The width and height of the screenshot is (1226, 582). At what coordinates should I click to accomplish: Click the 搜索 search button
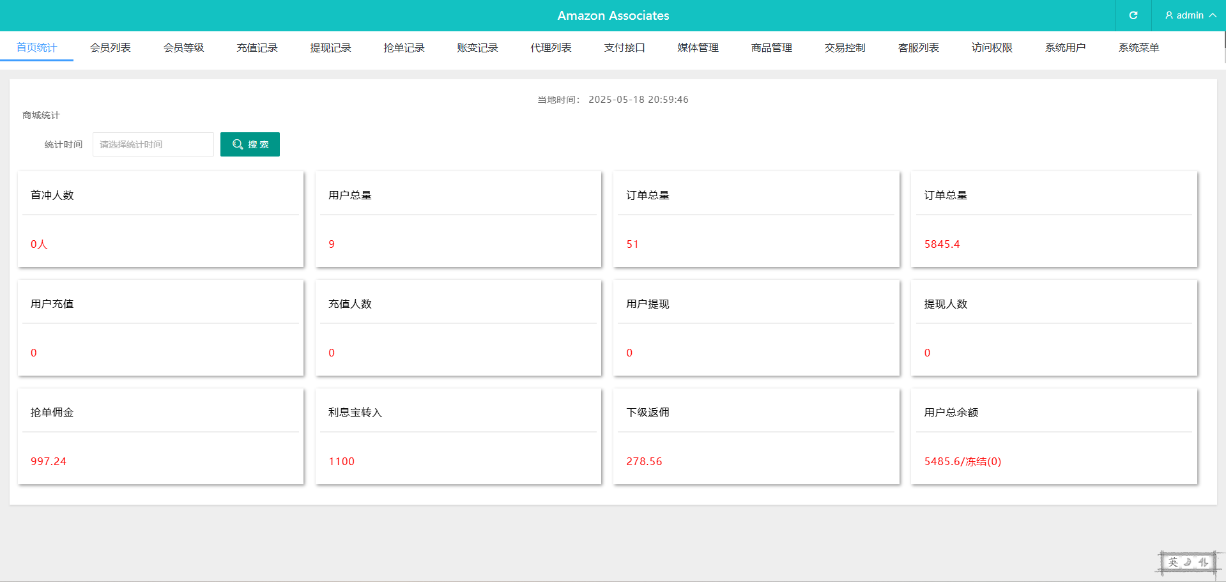[x=250, y=144]
